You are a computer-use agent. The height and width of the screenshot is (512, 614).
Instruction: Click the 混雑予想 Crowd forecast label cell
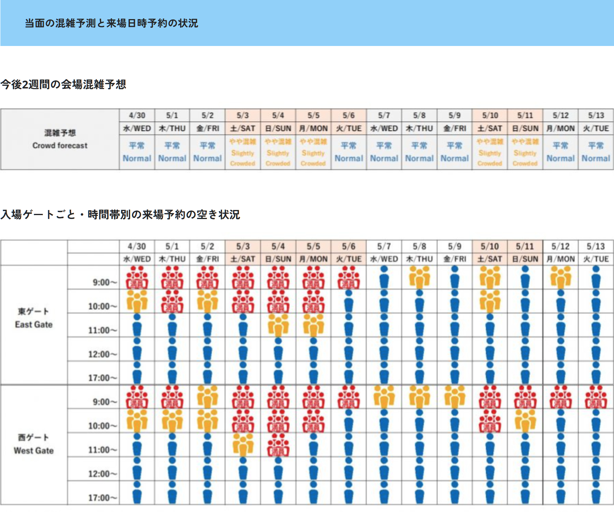pos(60,139)
